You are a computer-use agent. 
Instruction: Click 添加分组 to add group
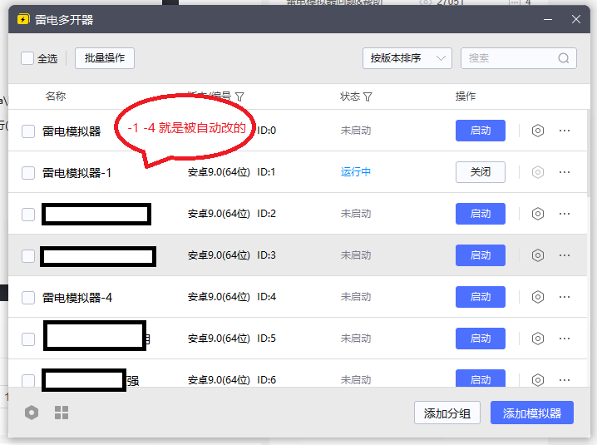click(x=447, y=413)
